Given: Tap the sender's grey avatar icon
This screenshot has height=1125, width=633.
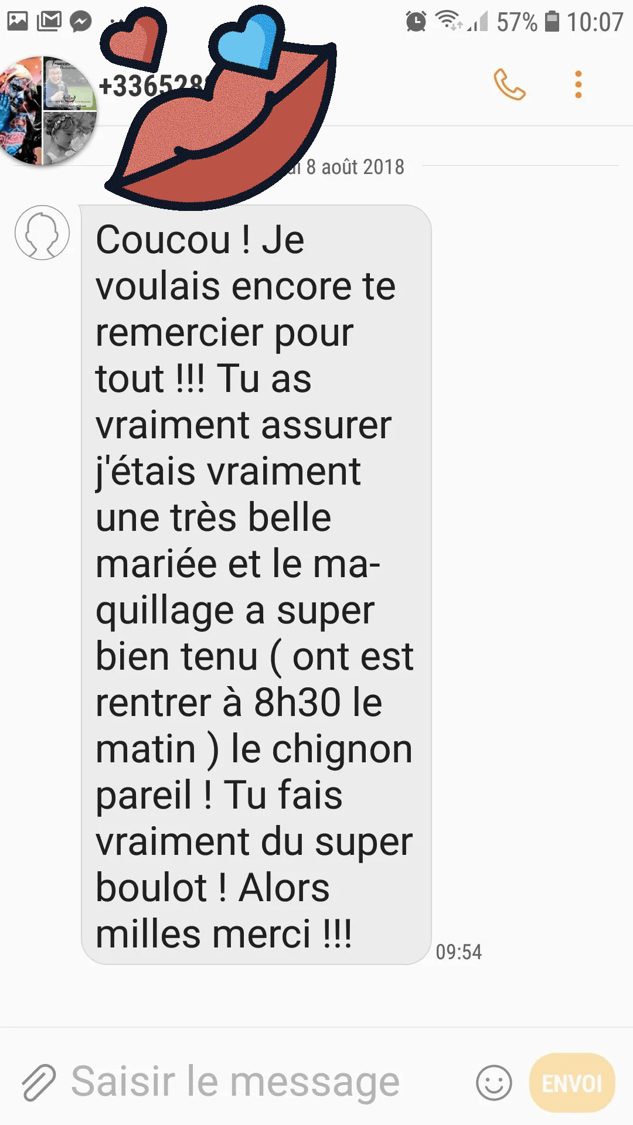Looking at the screenshot, I should point(42,233).
